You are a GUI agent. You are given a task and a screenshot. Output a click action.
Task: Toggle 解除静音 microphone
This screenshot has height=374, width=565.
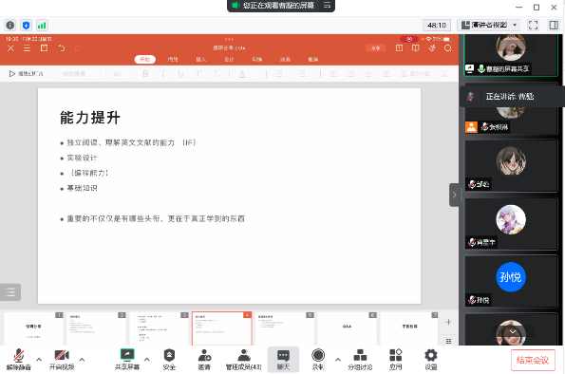point(19,360)
